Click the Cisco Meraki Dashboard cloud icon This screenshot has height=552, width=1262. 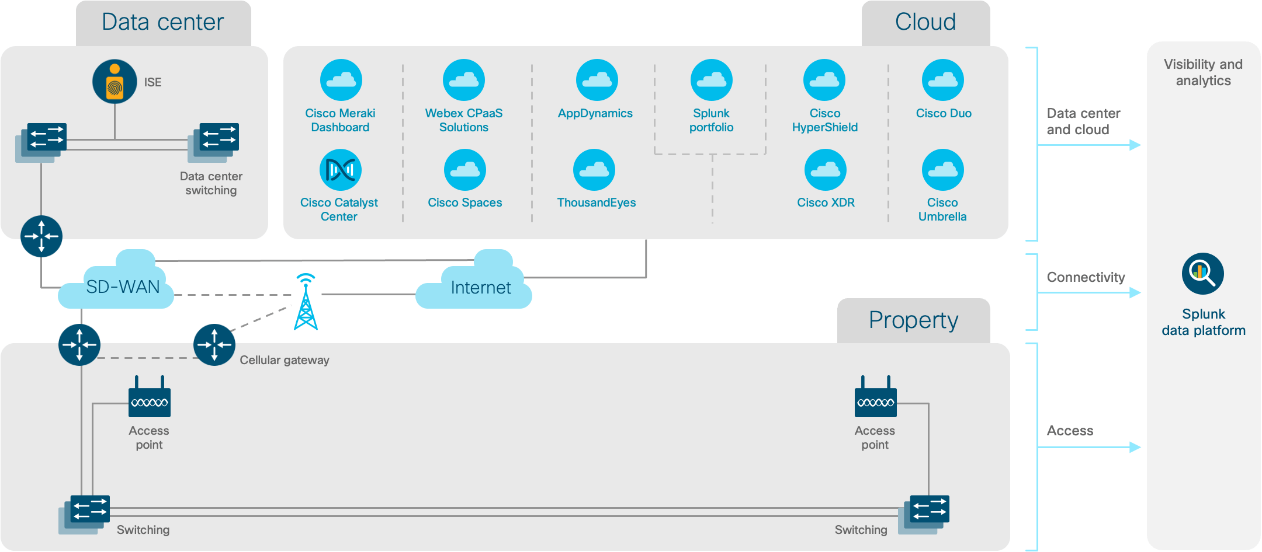click(x=341, y=80)
